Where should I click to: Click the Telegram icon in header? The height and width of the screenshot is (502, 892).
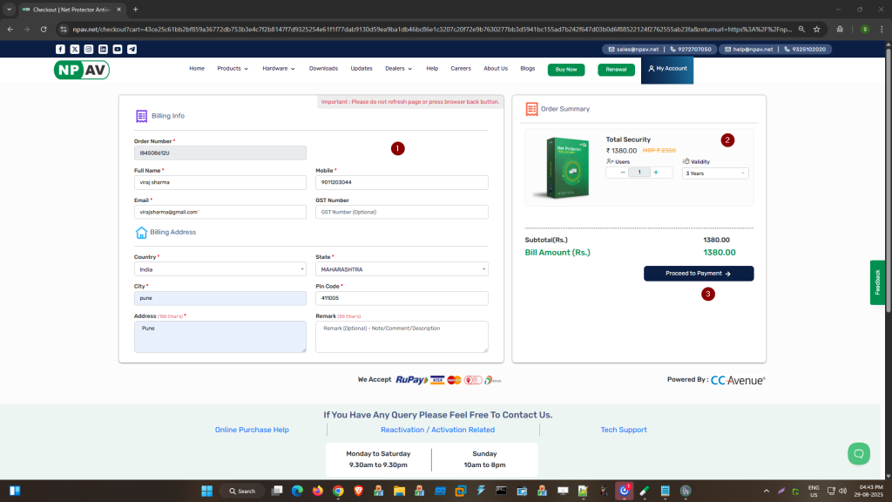[132, 50]
